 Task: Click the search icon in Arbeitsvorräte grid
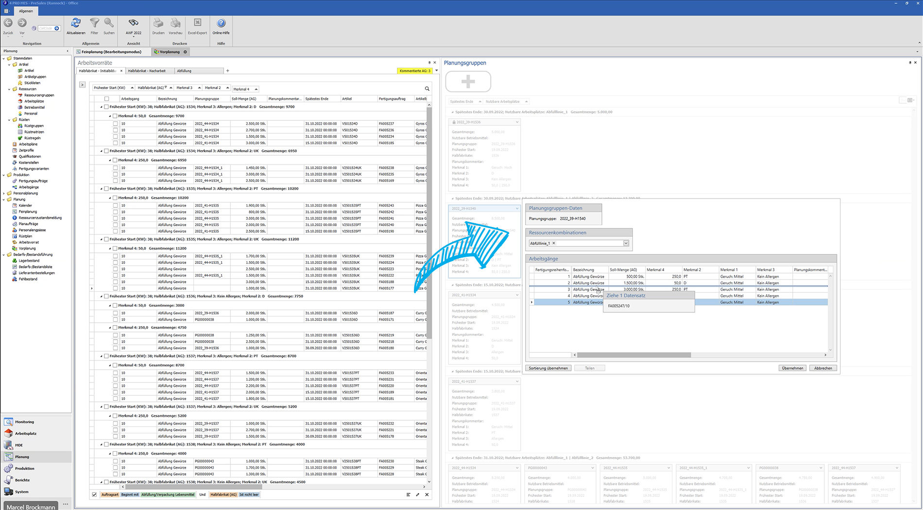427,89
